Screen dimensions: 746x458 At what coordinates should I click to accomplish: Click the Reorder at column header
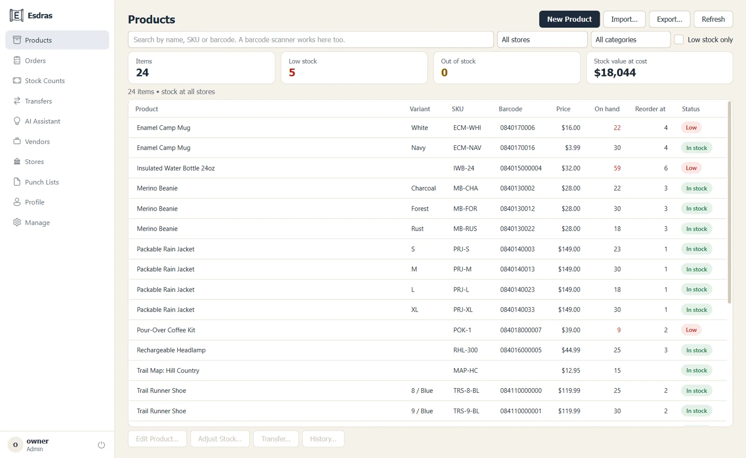pyautogui.click(x=650, y=109)
